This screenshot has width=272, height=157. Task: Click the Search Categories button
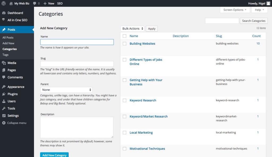tap(254, 21)
